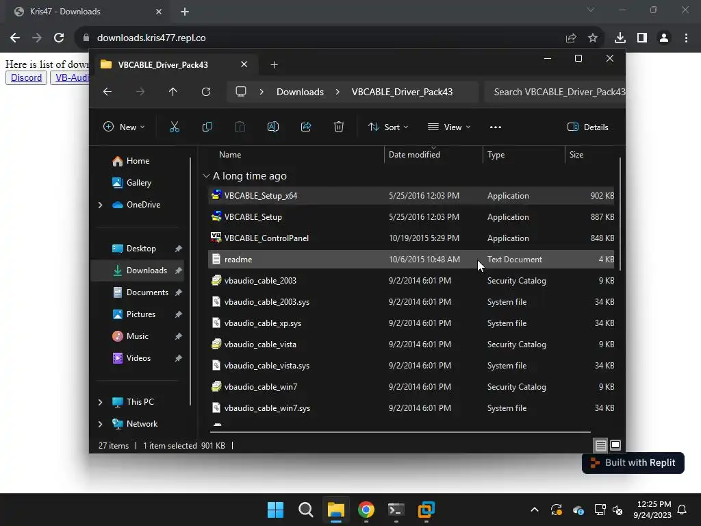Add a new Explorer tab
Viewport: 701px width, 526px height.
tap(274, 65)
